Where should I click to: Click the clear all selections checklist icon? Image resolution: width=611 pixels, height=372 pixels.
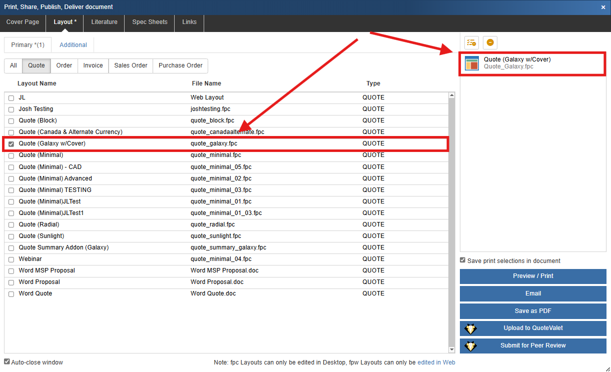pyautogui.click(x=471, y=43)
